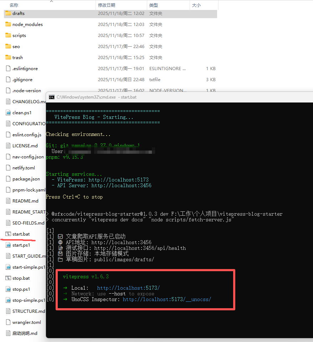The image size is (313, 342).
Task: Click the wrangler.toml file icon
Action: click(x=8, y=322)
